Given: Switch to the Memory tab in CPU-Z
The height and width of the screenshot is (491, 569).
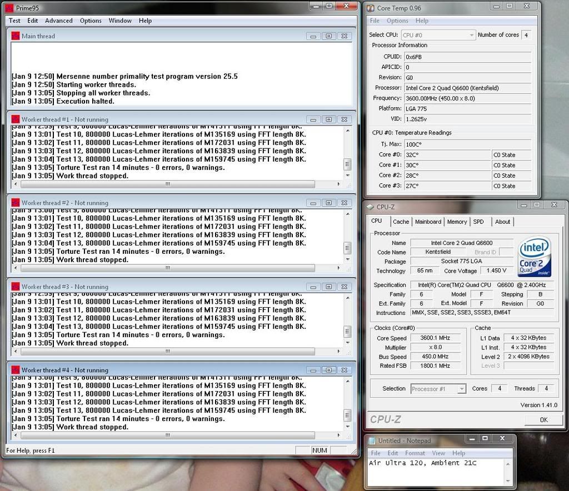Looking at the screenshot, I should 457,222.
